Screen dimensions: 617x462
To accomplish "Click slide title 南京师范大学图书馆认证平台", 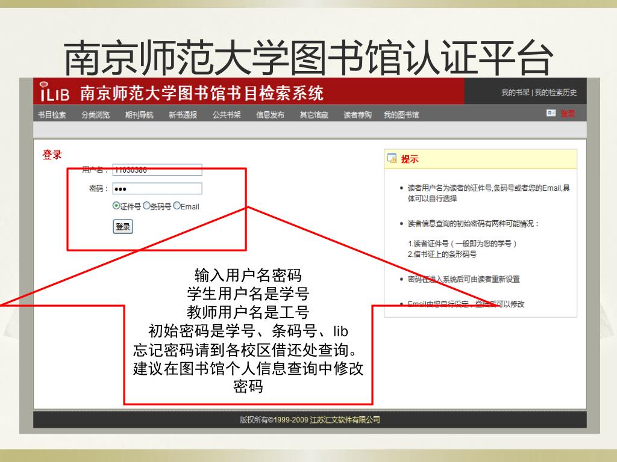I will (x=308, y=58).
